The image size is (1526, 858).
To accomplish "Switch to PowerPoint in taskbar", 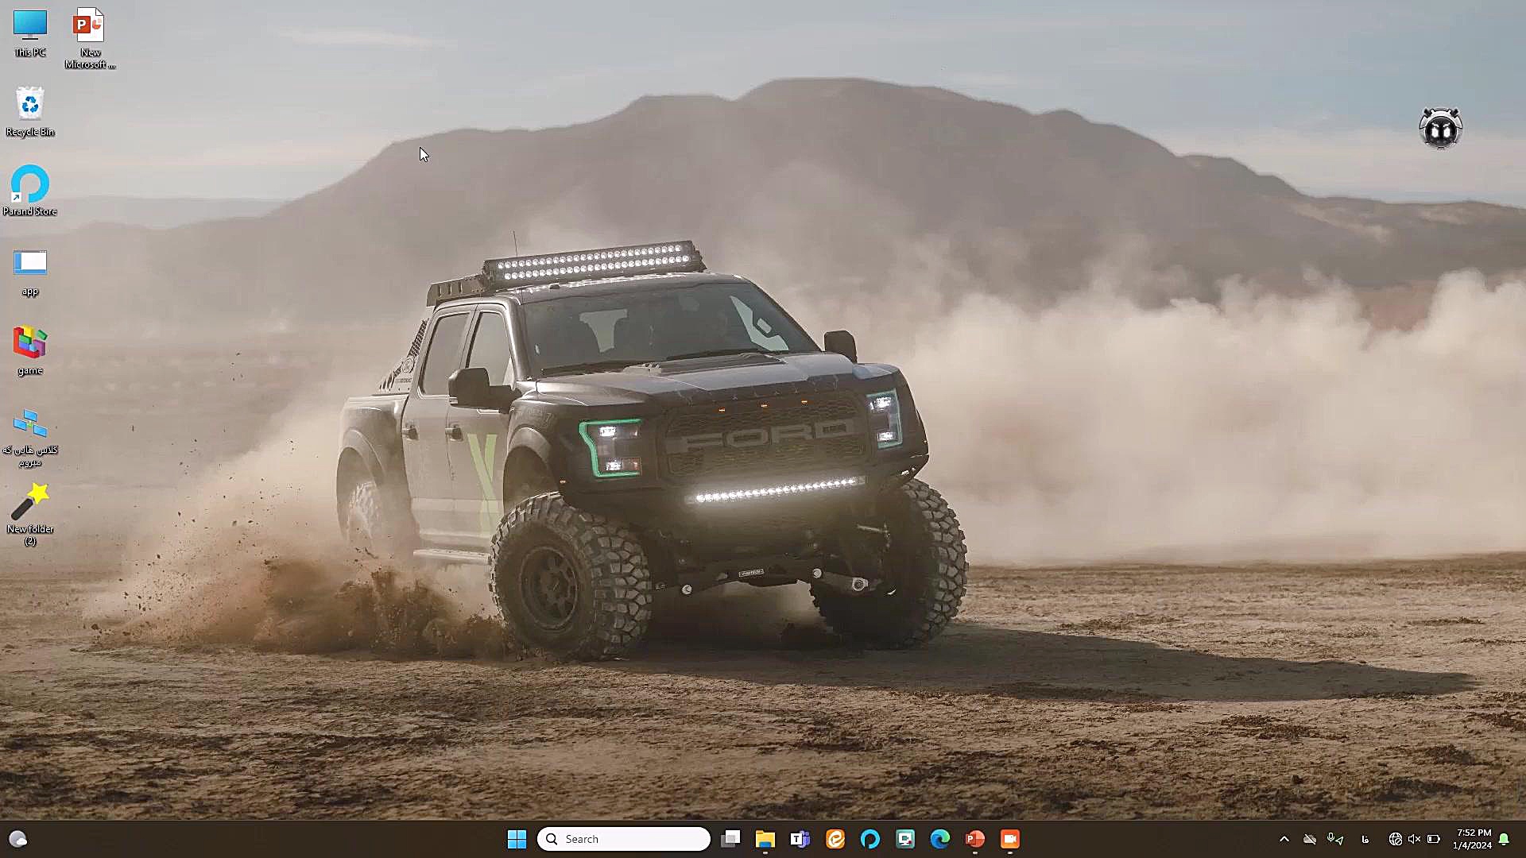I will [x=975, y=839].
